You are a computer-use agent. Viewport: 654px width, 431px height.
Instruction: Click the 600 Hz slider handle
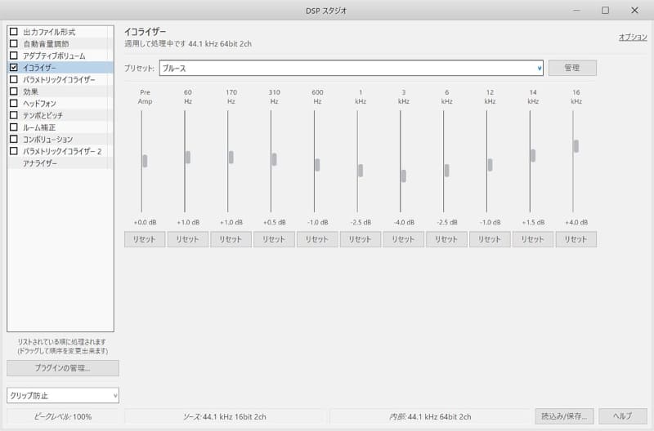317,165
